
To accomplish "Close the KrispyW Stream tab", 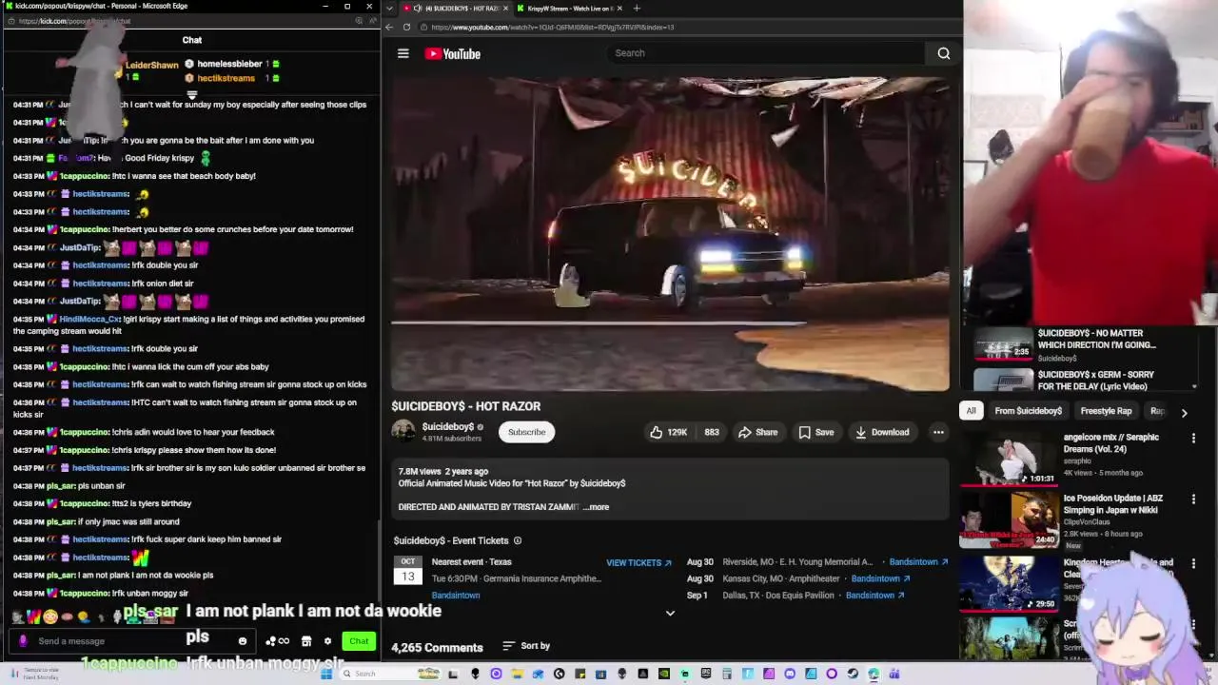I will (x=619, y=9).
